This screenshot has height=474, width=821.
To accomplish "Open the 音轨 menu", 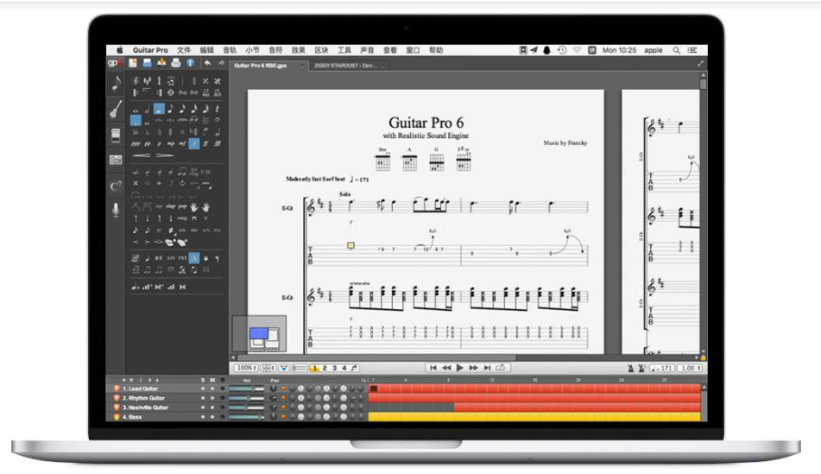I will [x=230, y=50].
